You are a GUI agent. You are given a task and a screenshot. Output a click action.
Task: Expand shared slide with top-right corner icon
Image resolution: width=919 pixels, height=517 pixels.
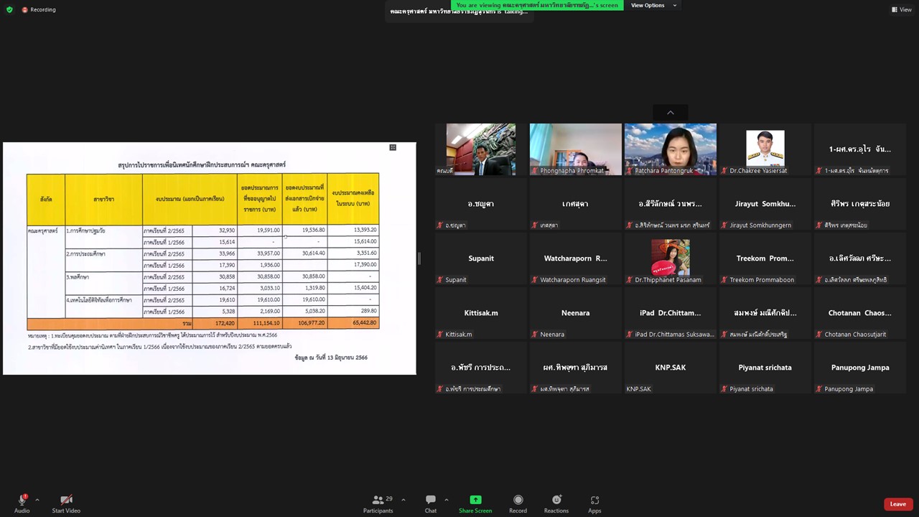pos(393,147)
